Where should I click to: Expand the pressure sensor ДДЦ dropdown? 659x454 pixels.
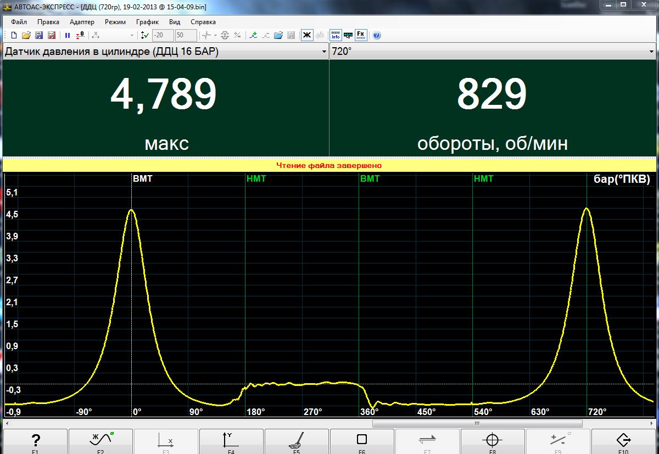click(323, 52)
